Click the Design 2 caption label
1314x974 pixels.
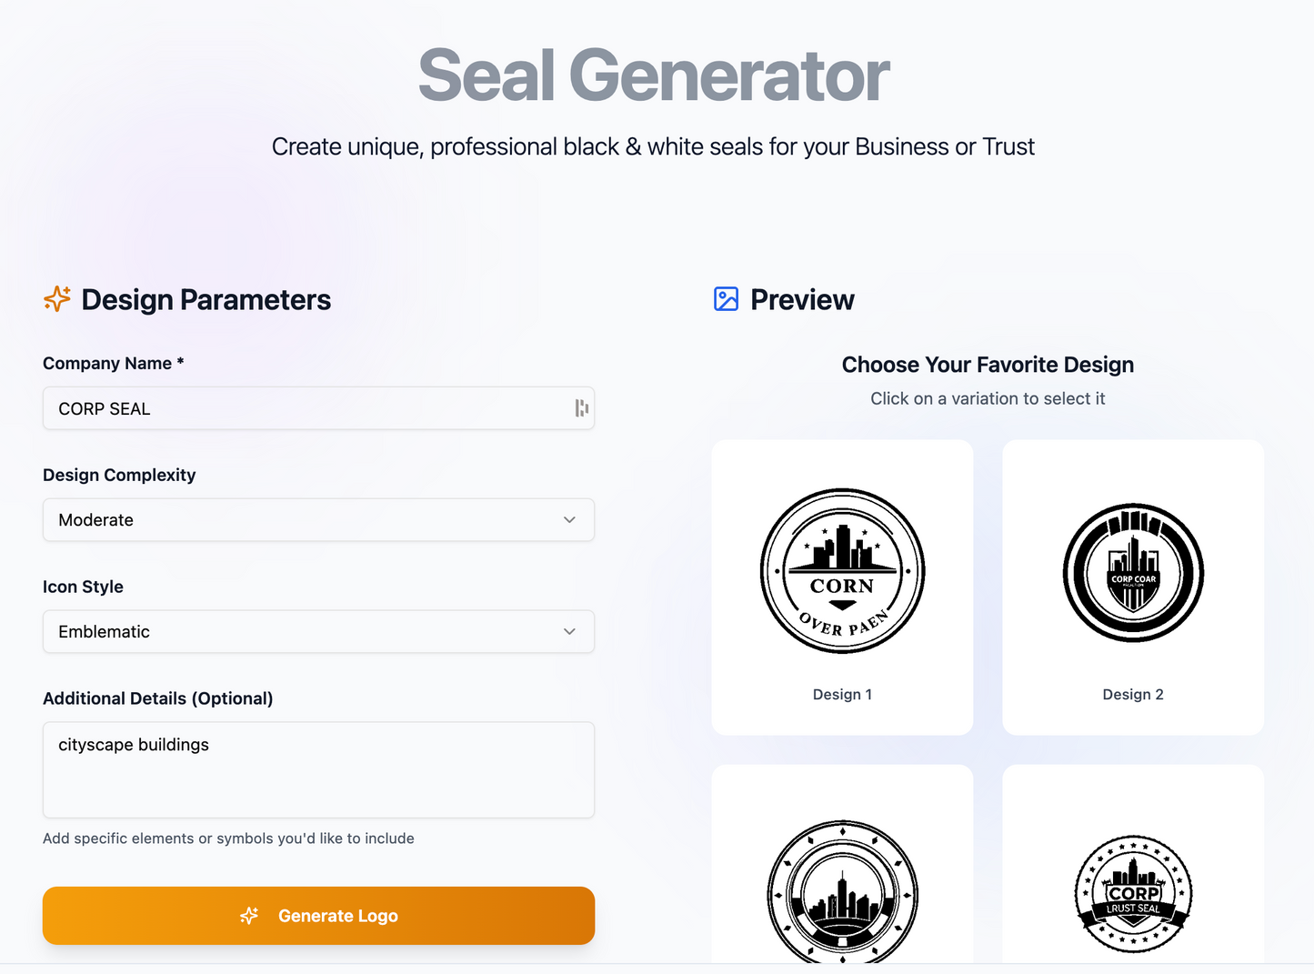(x=1132, y=694)
